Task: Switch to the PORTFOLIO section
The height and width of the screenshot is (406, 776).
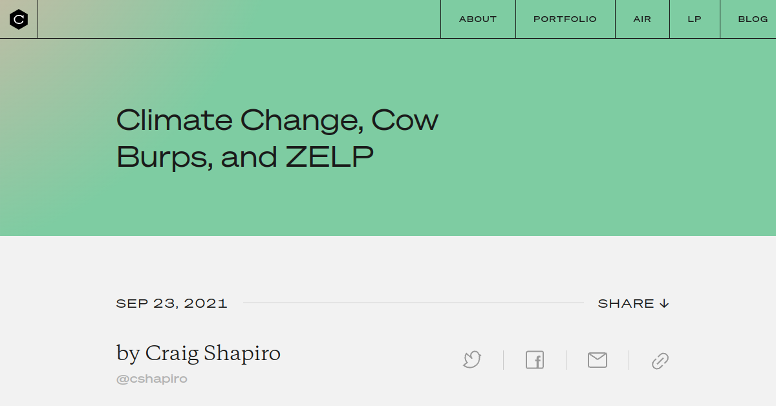Action: click(565, 19)
